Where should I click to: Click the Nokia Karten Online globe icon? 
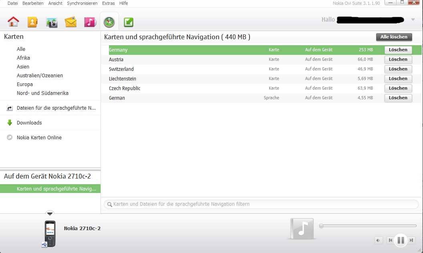[10, 137]
